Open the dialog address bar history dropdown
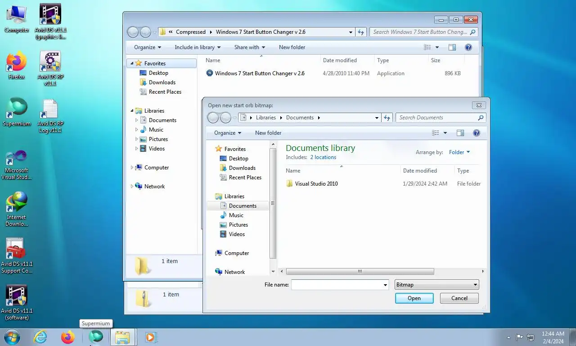Image resolution: width=576 pixels, height=346 pixels. pyautogui.click(x=377, y=118)
